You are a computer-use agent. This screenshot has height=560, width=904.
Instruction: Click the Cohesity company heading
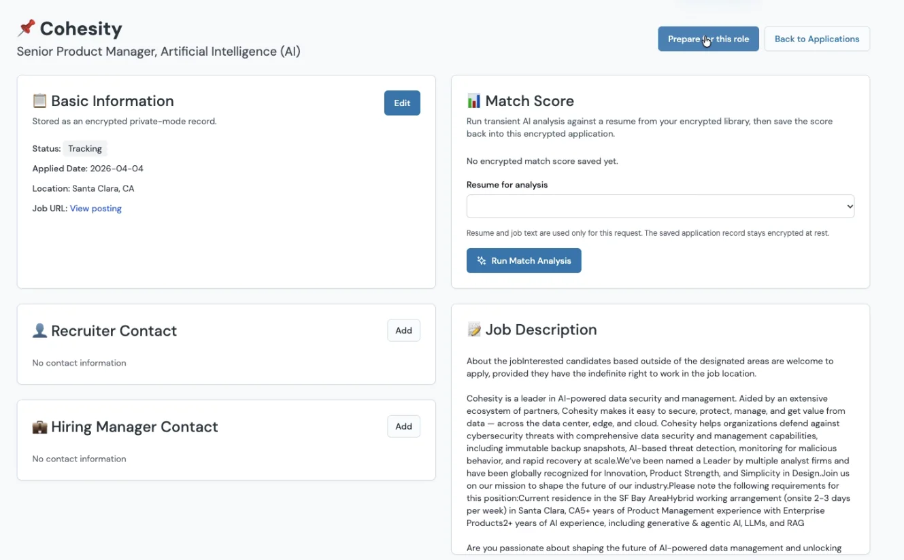tap(81, 29)
